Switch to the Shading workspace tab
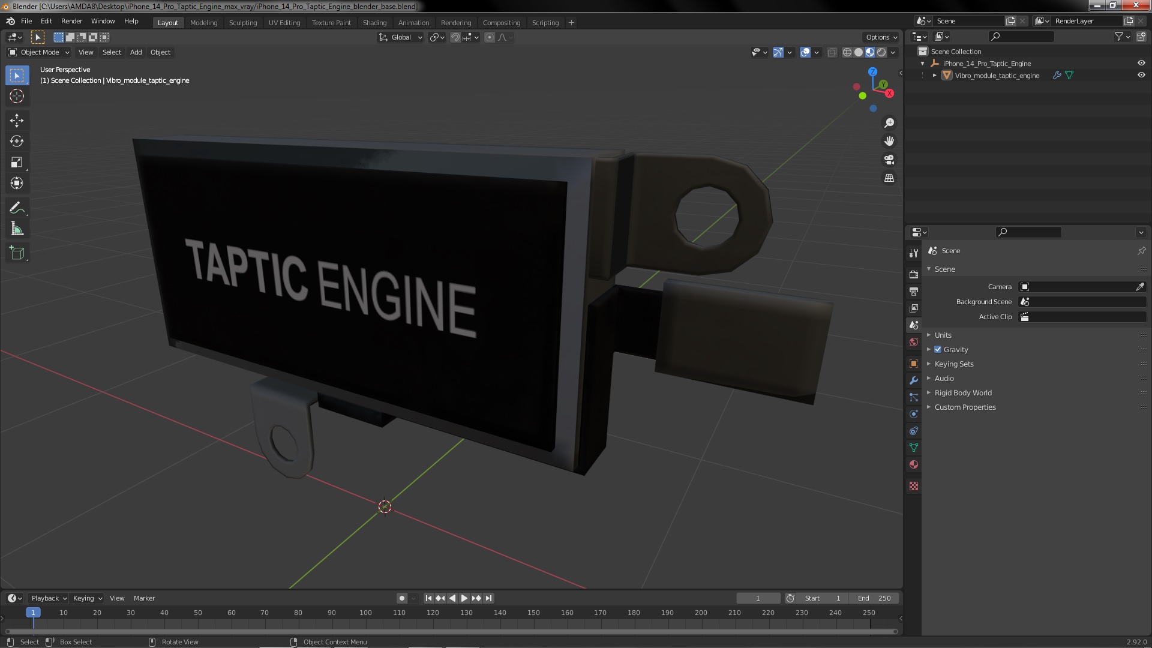 374,22
